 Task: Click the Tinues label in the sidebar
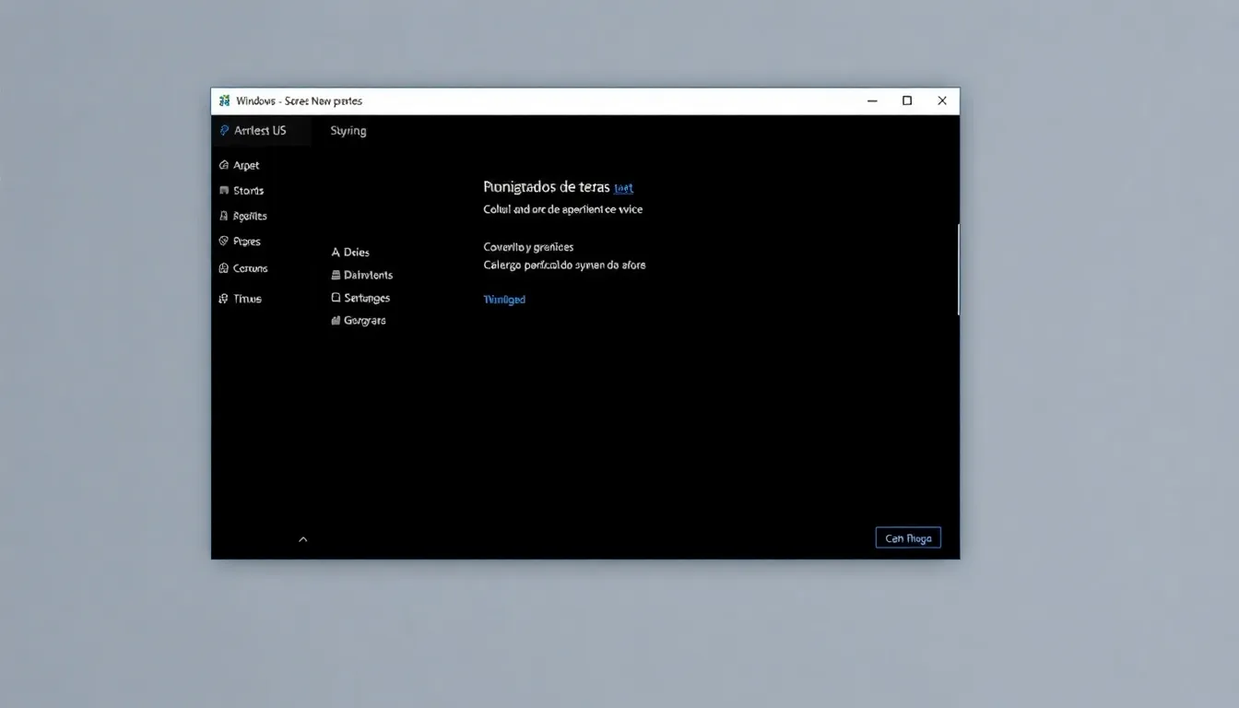click(248, 299)
